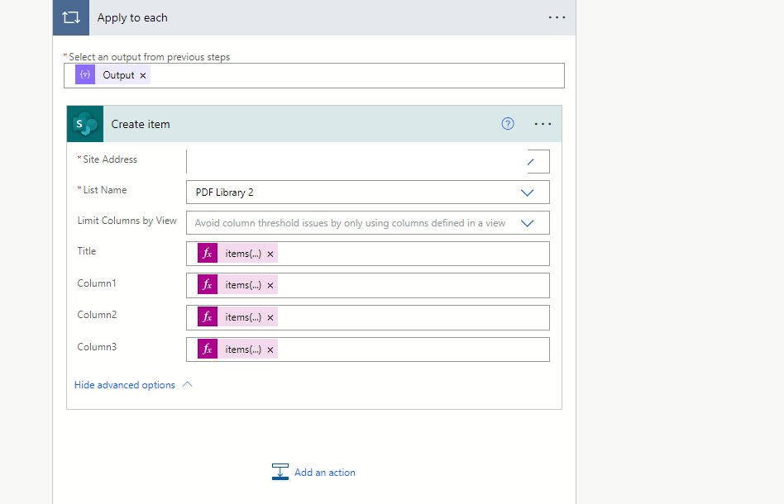Click the Create item header title

pos(141,124)
